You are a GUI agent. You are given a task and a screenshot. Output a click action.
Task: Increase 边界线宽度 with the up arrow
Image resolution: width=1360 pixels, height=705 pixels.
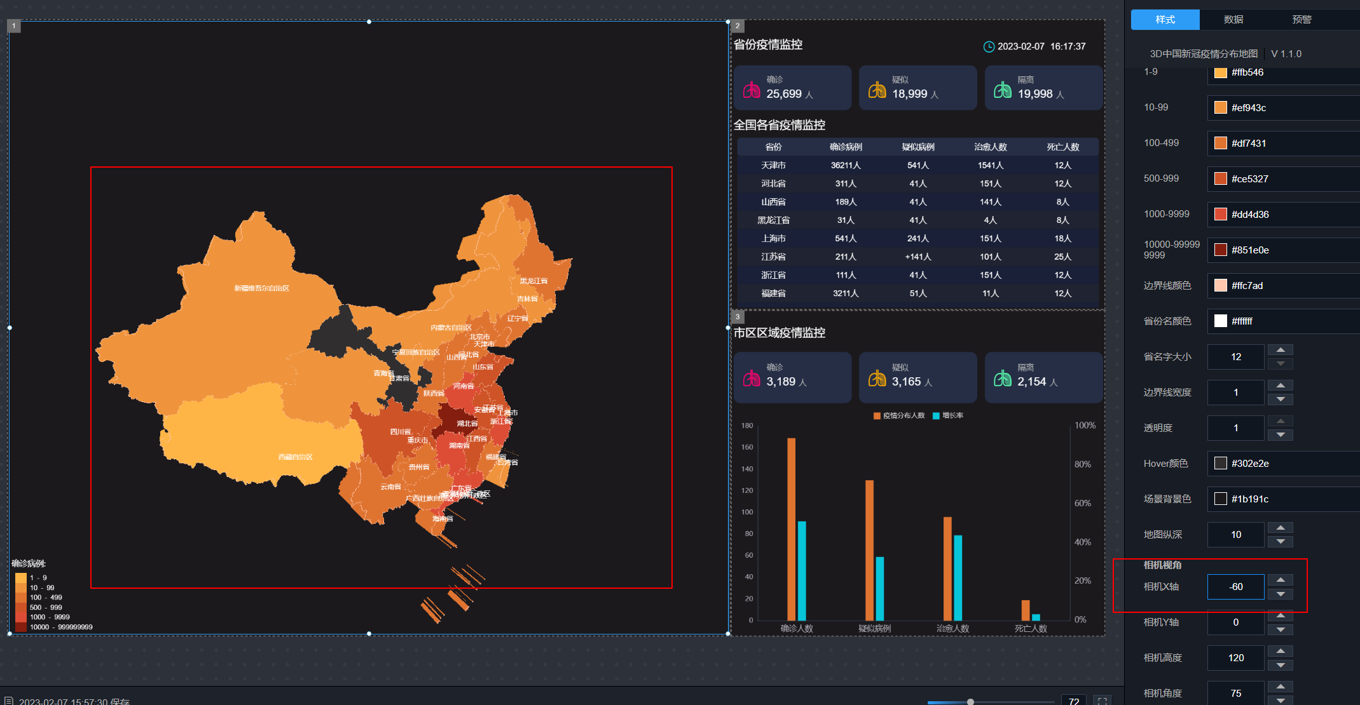(1281, 386)
